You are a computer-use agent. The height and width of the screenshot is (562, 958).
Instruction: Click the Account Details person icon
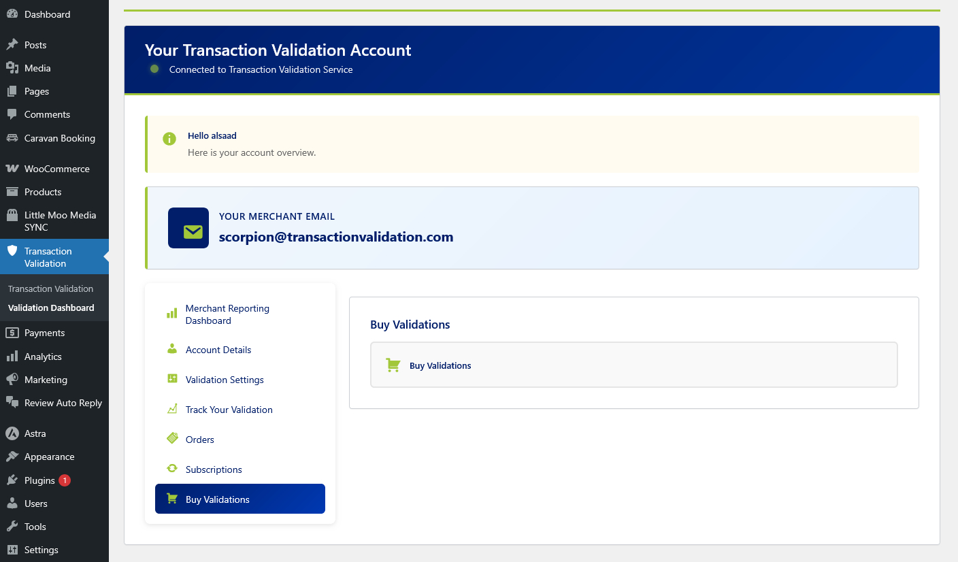pyautogui.click(x=172, y=349)
